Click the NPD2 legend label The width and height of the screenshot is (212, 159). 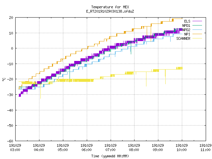point(186,30)
